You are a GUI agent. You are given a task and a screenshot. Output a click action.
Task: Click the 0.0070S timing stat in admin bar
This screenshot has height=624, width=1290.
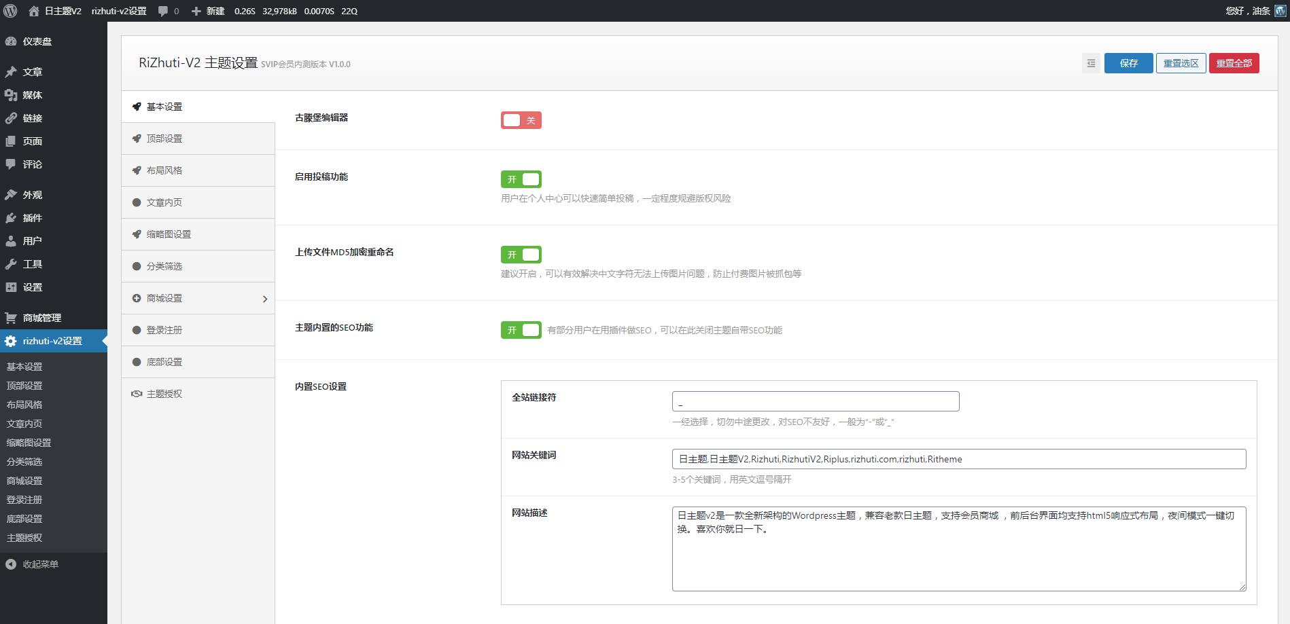click(319, 11)
